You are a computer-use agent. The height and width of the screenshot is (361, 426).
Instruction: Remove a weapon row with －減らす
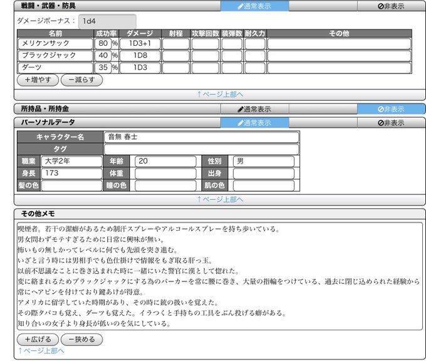81,80
